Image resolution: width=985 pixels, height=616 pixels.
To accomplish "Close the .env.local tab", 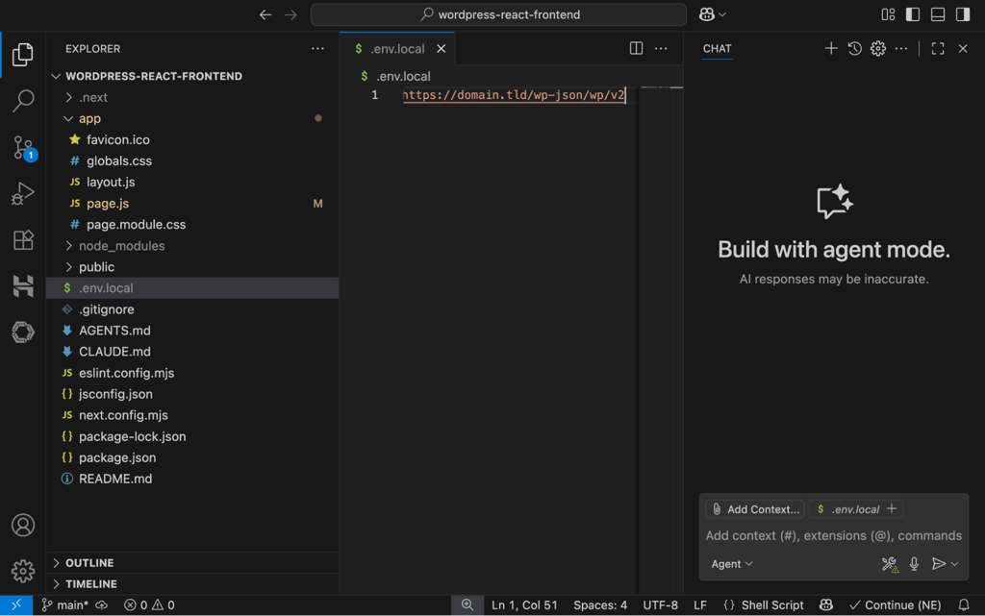I will (x=441, y=48).
